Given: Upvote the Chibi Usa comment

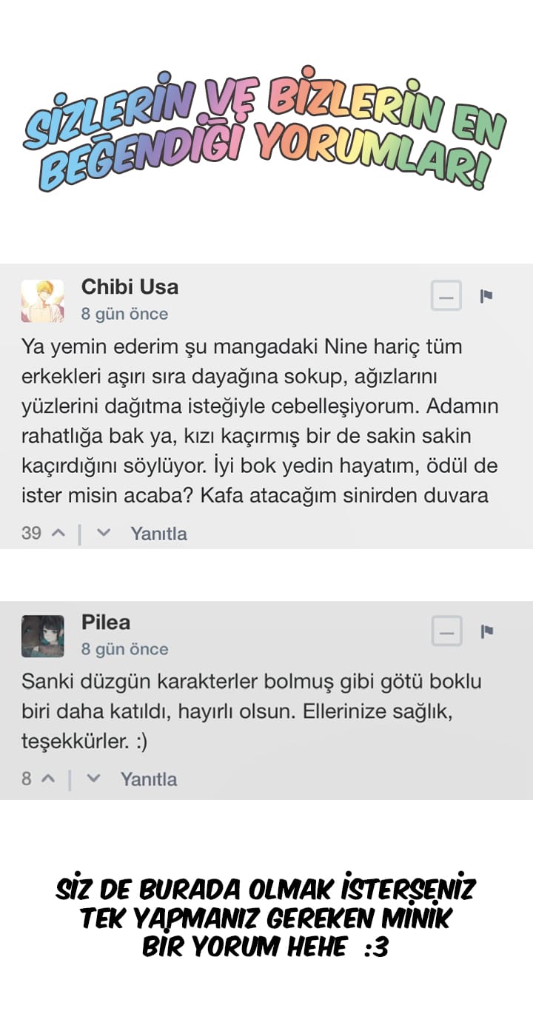Looking at the screenshot, I should [x=58, y=533].
